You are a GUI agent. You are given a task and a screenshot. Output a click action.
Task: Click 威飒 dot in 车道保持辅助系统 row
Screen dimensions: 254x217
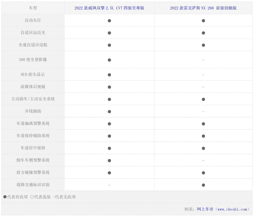click(x=109, y=136)
